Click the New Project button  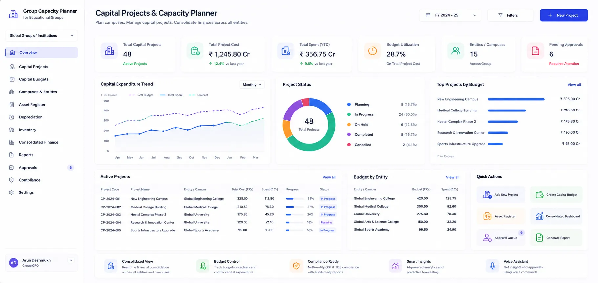pyautogui.click(x=564, y=15)
